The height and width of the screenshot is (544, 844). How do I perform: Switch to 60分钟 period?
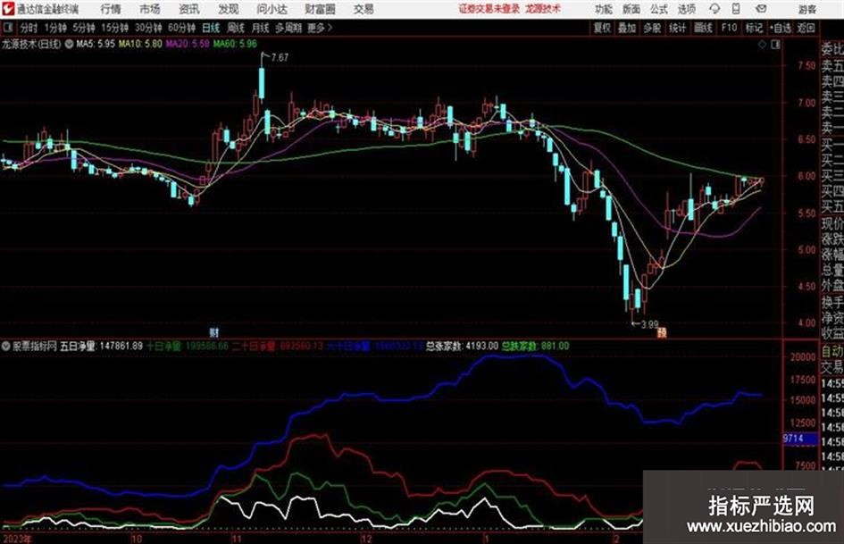[181, 28]
